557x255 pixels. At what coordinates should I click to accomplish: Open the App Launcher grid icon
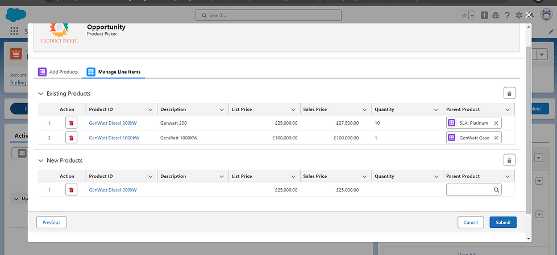(14, 31)
